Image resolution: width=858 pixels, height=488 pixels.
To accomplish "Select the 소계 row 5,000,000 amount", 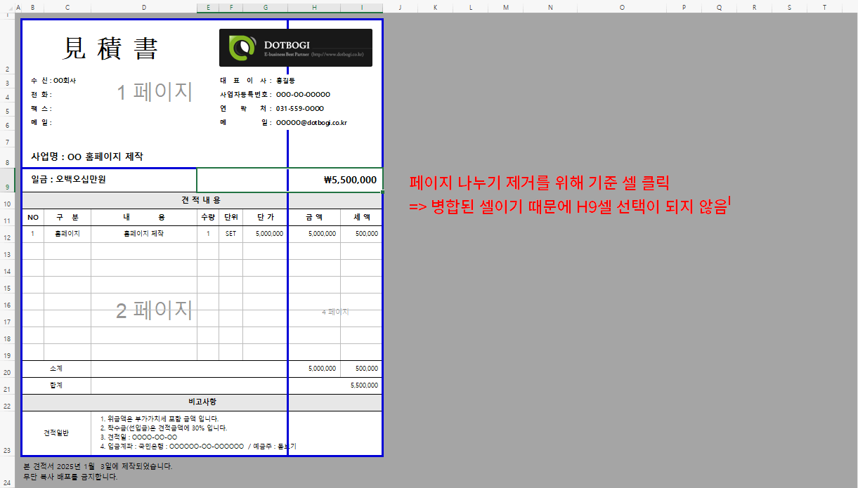I will [x=314, y=369].
